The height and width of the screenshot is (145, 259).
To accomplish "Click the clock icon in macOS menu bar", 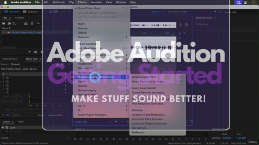I will (253, 2).
